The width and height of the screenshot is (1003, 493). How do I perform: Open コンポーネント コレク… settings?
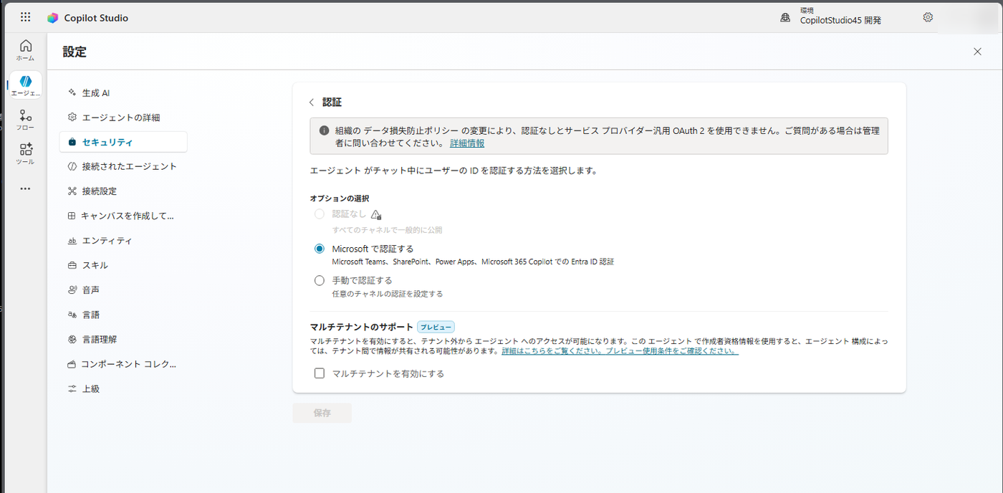pos(123,364)
